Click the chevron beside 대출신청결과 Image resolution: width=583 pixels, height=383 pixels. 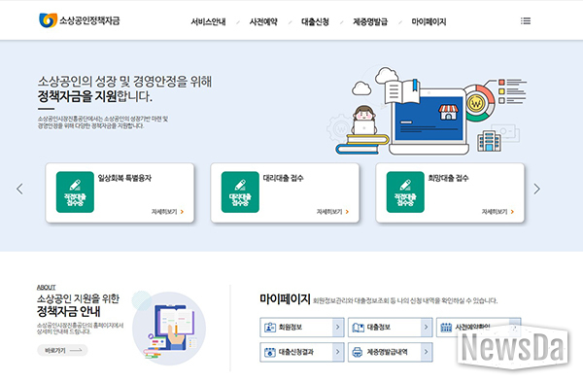(338, 352)
